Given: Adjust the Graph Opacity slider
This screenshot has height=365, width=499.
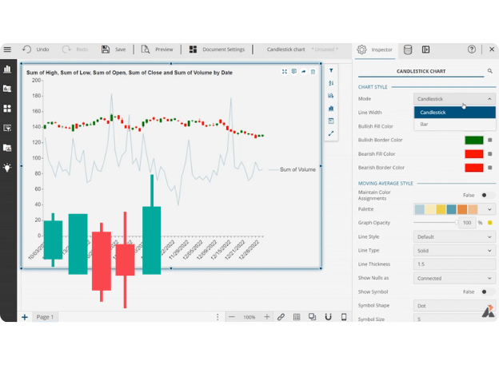Looking at the screenshot, I should (436, 223).
